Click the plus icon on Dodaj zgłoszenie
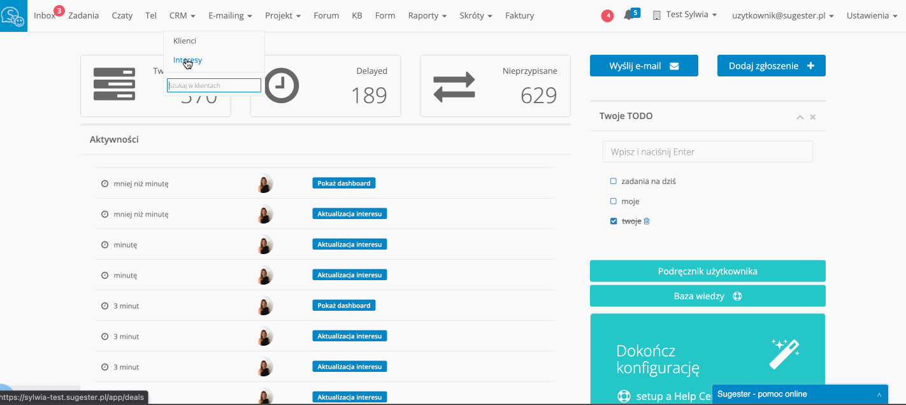The image size is (906, 405). [810, 66]
